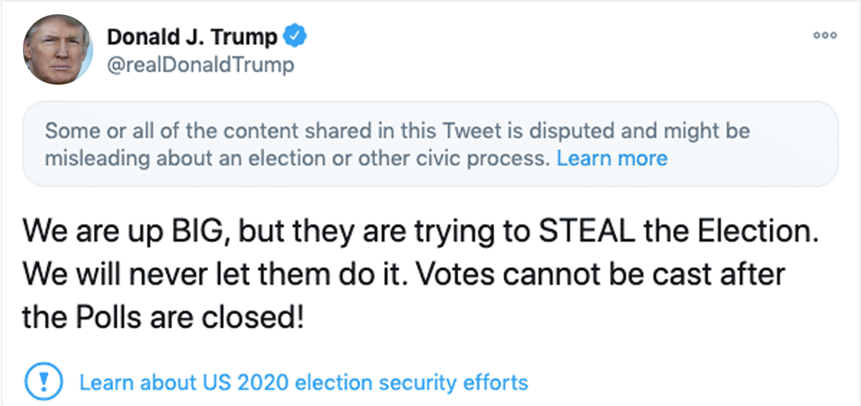This screenshot has width=861, height=406.
Task: Open the three-dot more options menu
Action: tap(824, 35)
